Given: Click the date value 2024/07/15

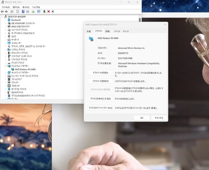Looking at the screenshot, I should coord(123,53).
